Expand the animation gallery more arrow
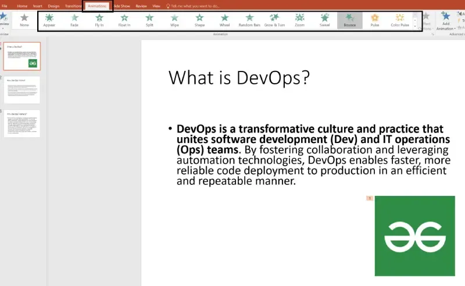The image size is (465, 286). click(415, 26)
